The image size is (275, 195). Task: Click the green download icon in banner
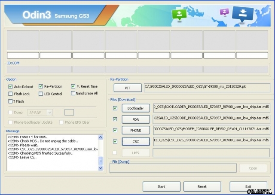pos(179,15)
